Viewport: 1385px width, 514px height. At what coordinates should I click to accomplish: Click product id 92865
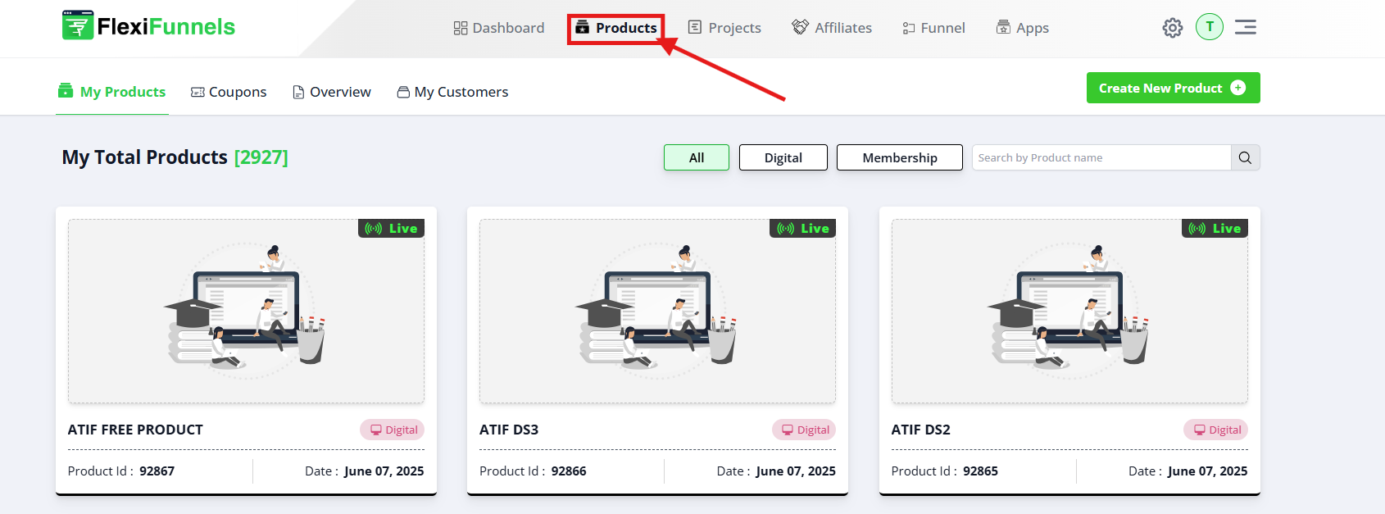[980, 471]
